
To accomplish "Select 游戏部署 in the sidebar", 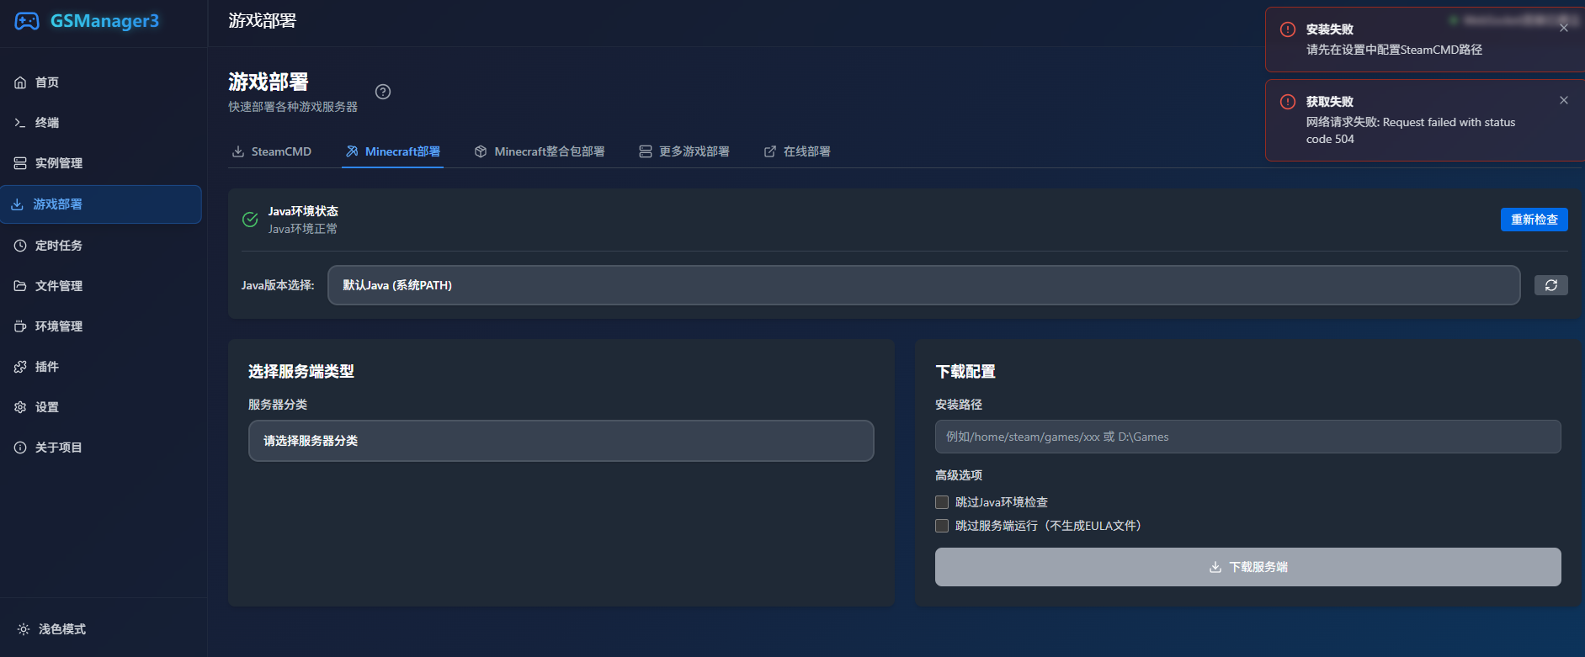I will 101,204.
